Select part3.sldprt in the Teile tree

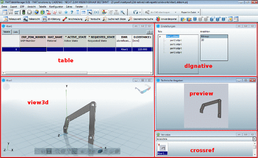pyautogui.click(x=176, y=53)
